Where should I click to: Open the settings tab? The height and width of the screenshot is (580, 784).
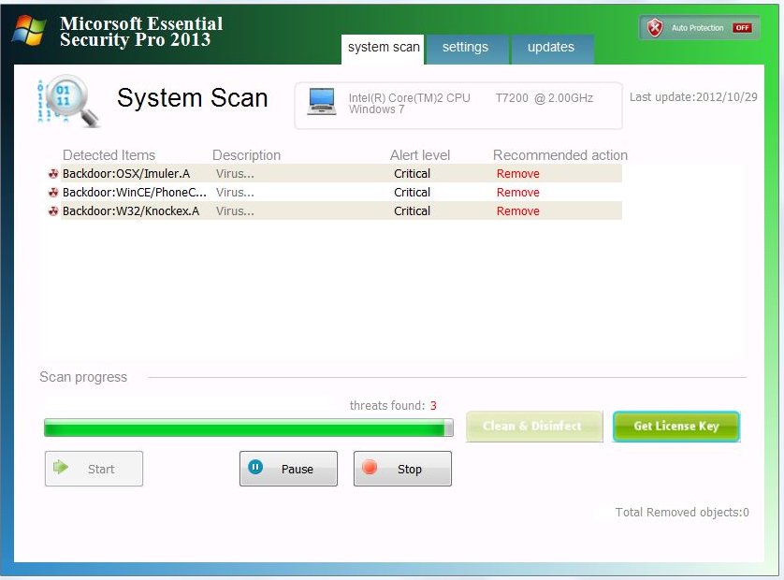(466, 49)
